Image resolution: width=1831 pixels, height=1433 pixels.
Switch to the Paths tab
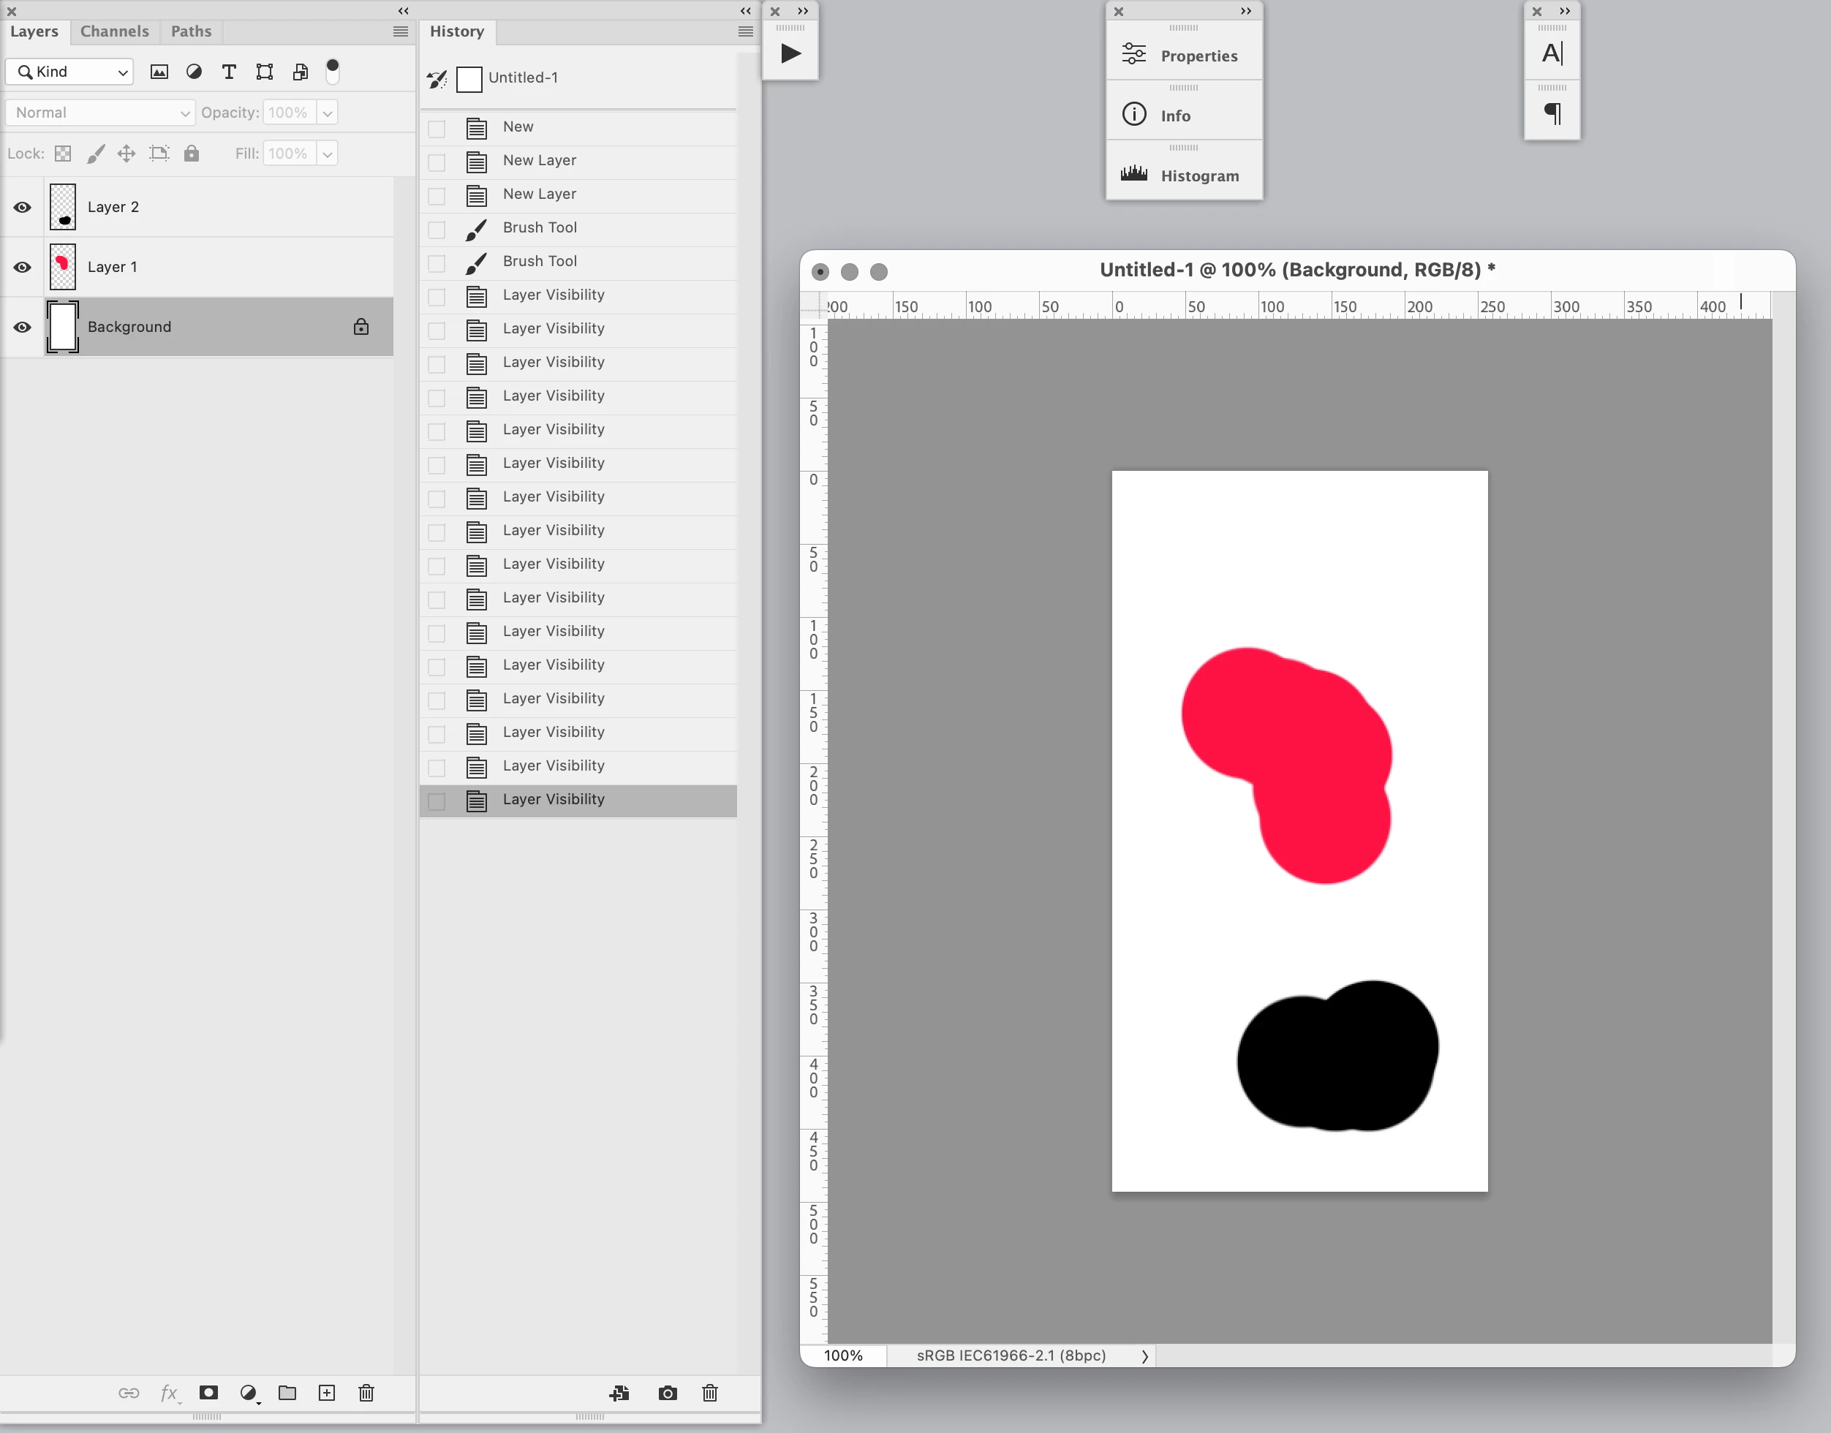coord(192,32)
